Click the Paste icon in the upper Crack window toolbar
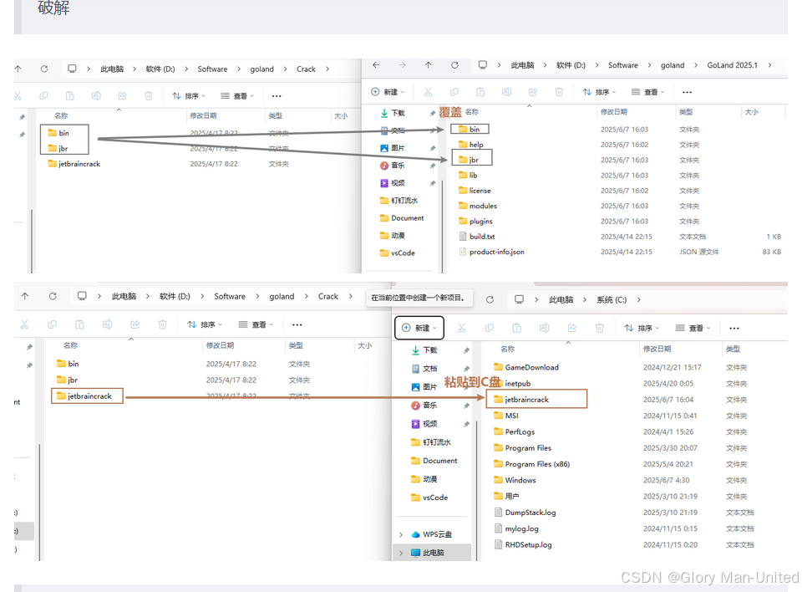Viewport: 802px width, 592px height. tap(70, 96)
